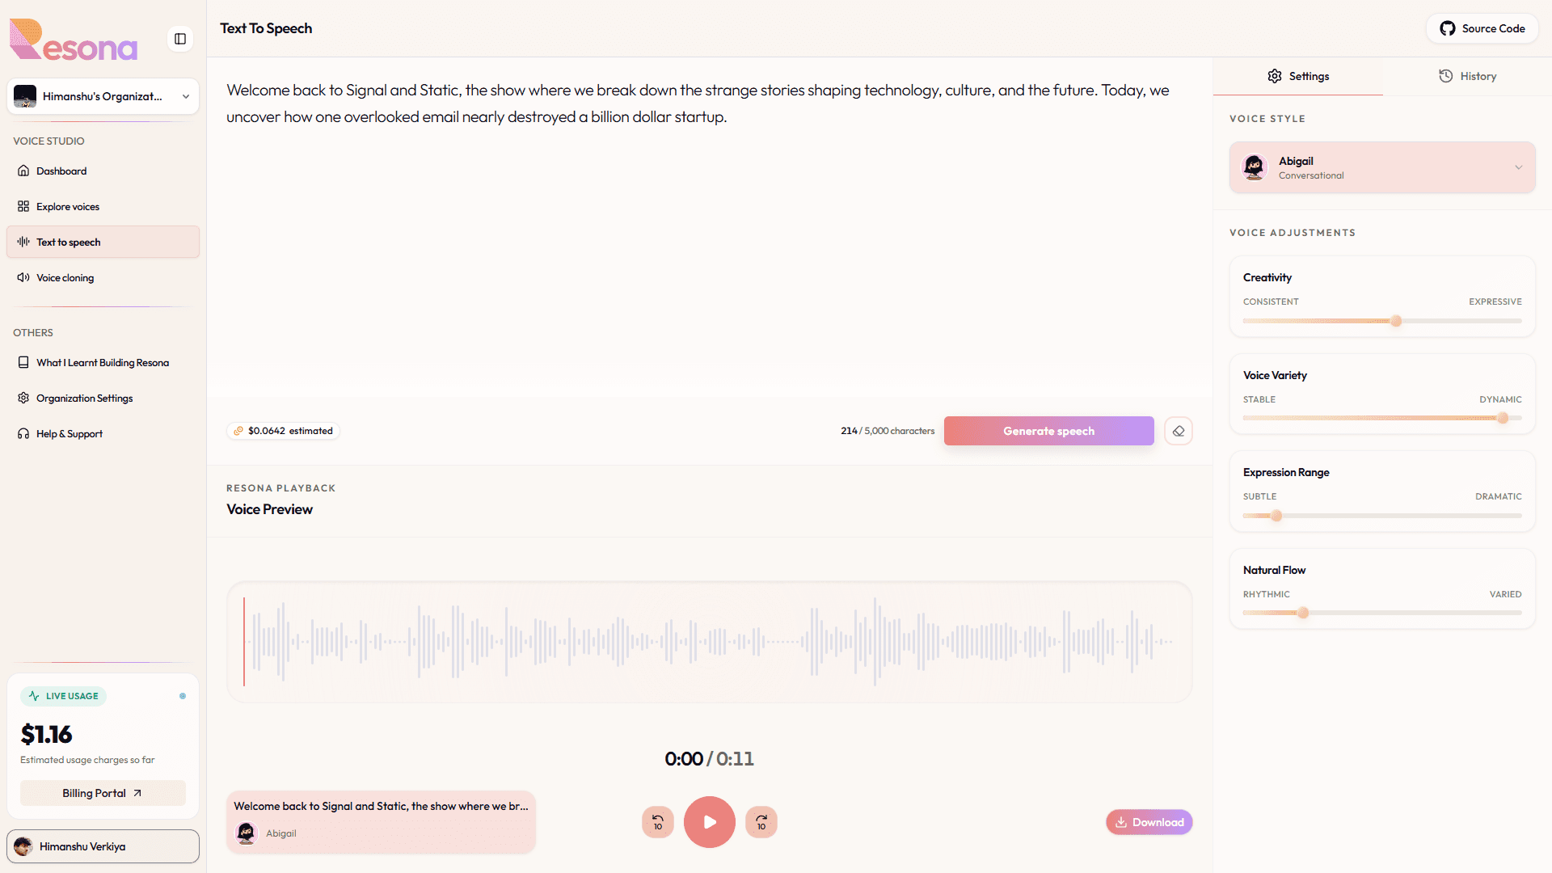Switch to the Settings tab

click(x=1298, y=76)
